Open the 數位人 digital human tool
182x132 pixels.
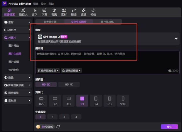23,12
